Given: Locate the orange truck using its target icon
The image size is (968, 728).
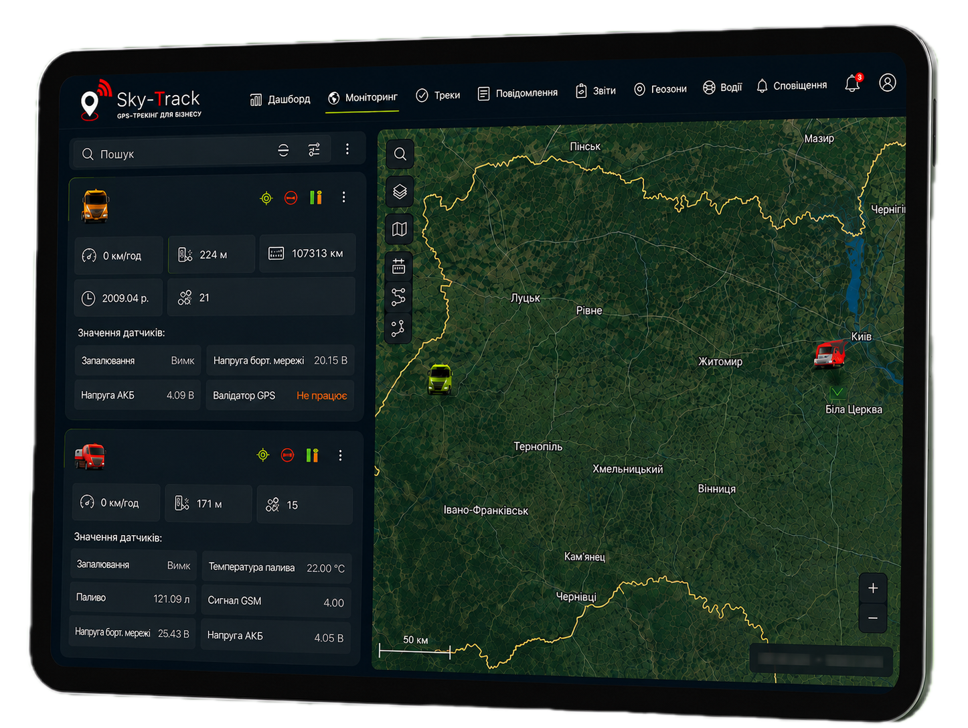Looking at the screenshot, I should coord(266,198).
